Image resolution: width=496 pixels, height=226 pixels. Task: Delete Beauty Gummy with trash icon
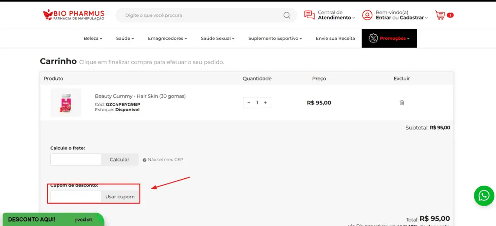coord(402,103)
